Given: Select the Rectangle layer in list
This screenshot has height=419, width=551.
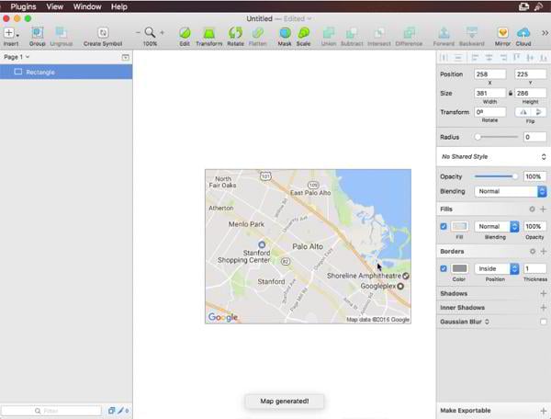Looking at the screenshot, I should tap(42, 72).
